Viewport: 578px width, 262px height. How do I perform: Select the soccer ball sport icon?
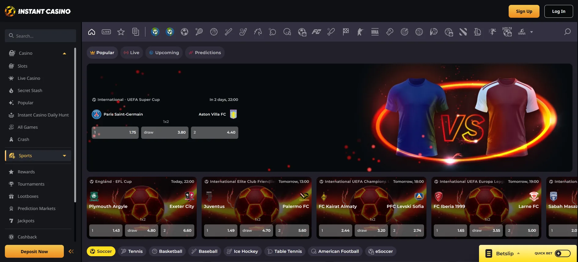pyautogui.click(x=185, y=32)
